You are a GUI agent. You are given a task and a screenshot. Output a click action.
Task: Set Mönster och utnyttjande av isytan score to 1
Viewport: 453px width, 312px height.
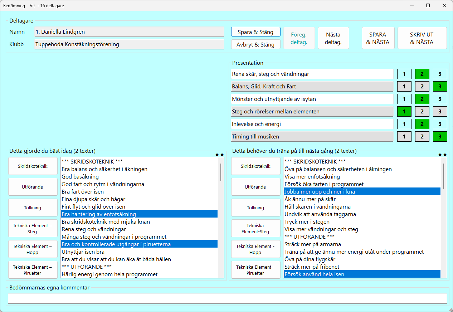pos(404,99)
